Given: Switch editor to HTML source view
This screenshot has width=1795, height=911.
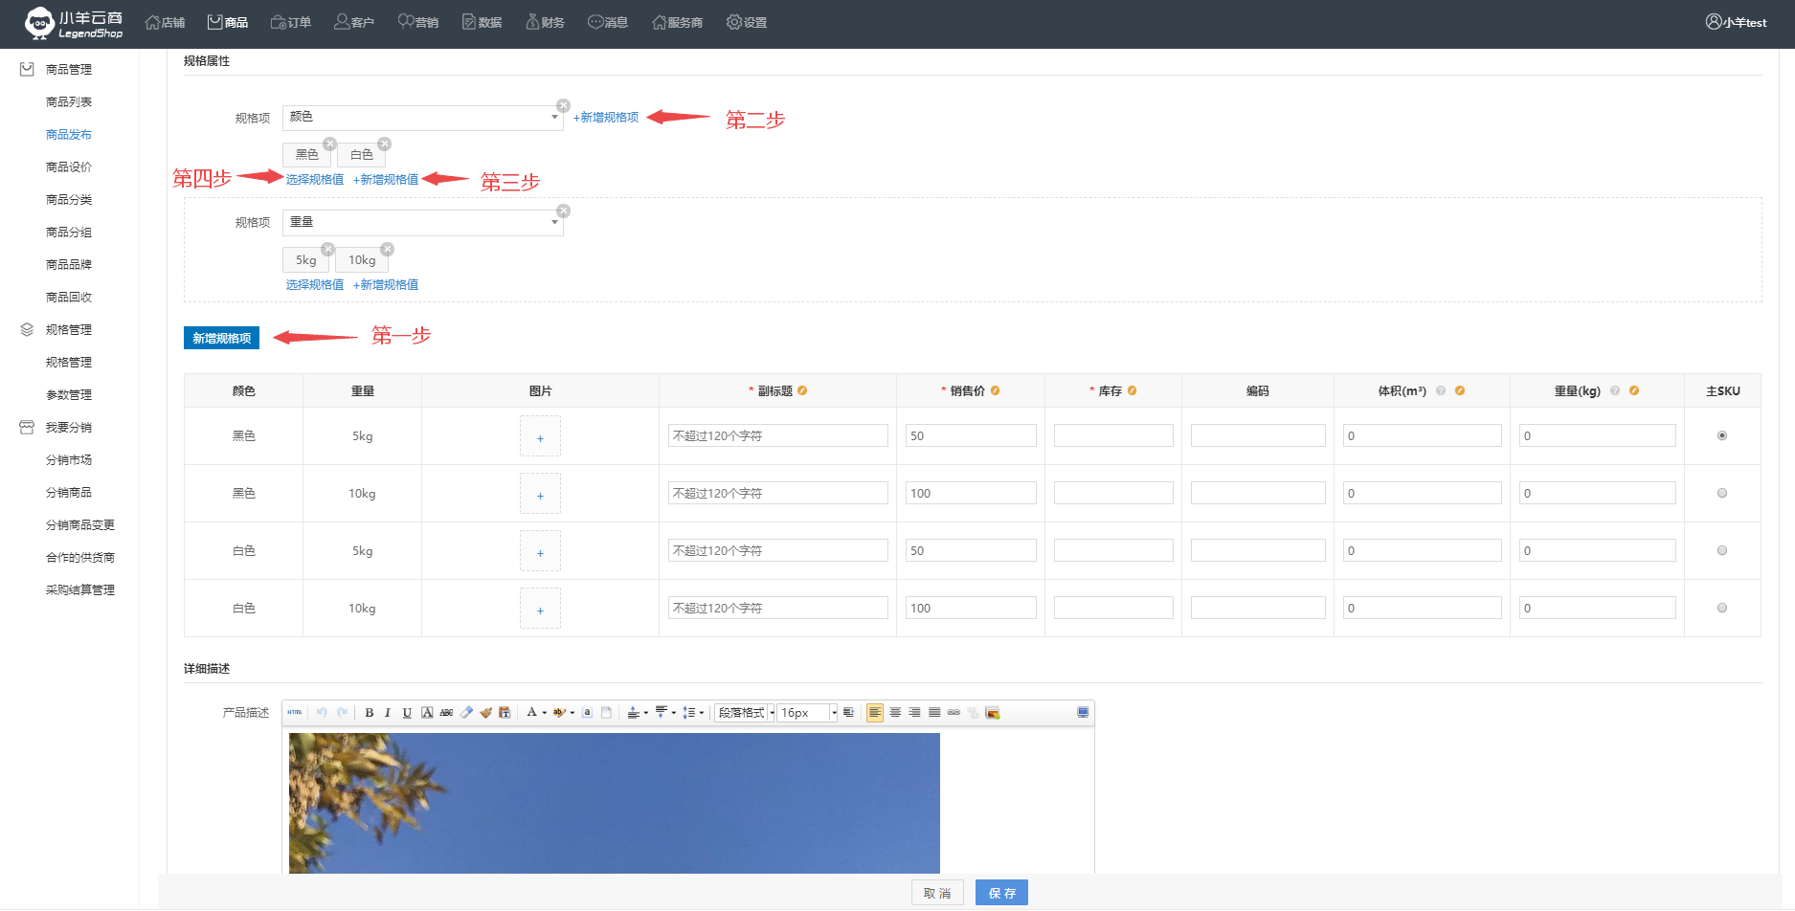Looking at the screenshot, I should (x=295, y=713).
